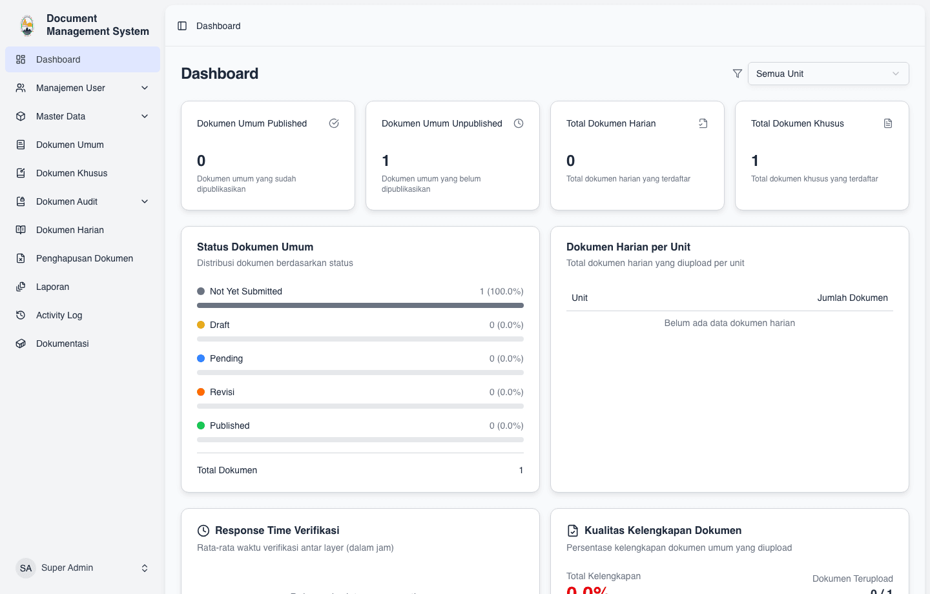
Task: Click the Activity Log history icon
Action: click(x=21, y=315)
